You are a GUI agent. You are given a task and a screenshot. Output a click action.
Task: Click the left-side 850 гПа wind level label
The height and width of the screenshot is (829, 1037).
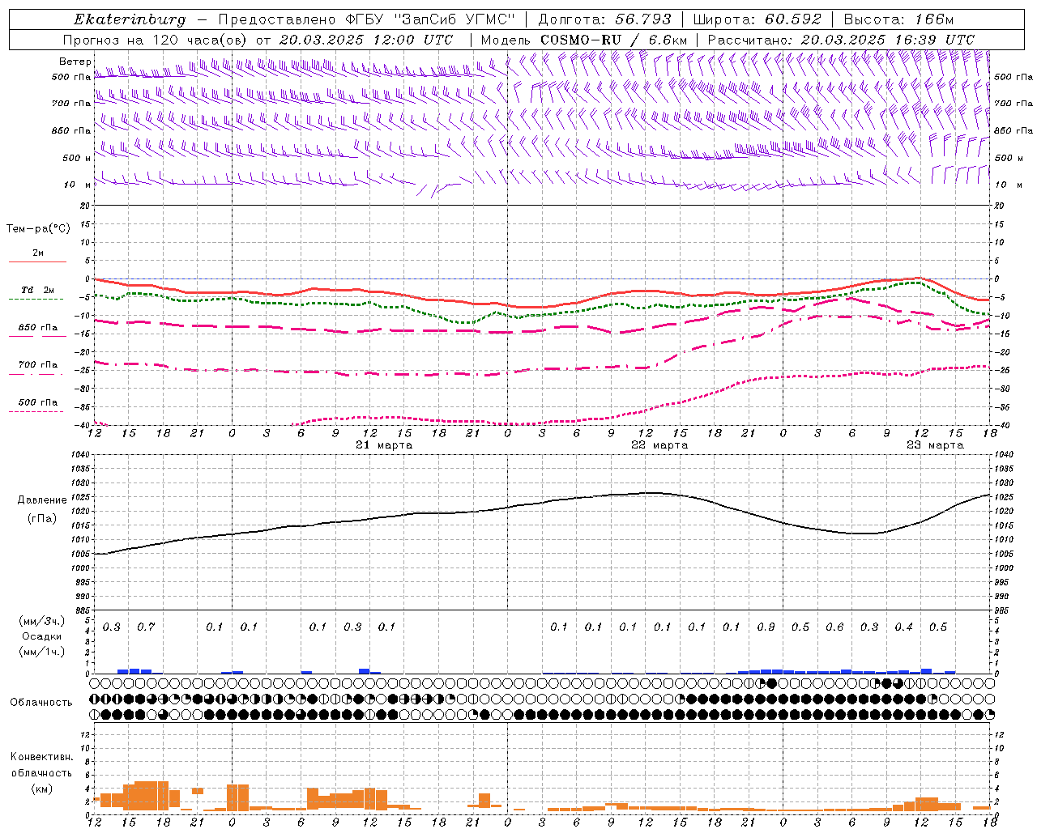click(x=71, y=130)
